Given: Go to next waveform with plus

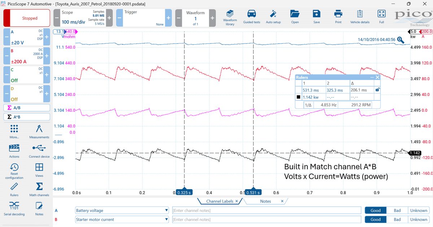Looking at the screenshot, I should tap(213, 18).
